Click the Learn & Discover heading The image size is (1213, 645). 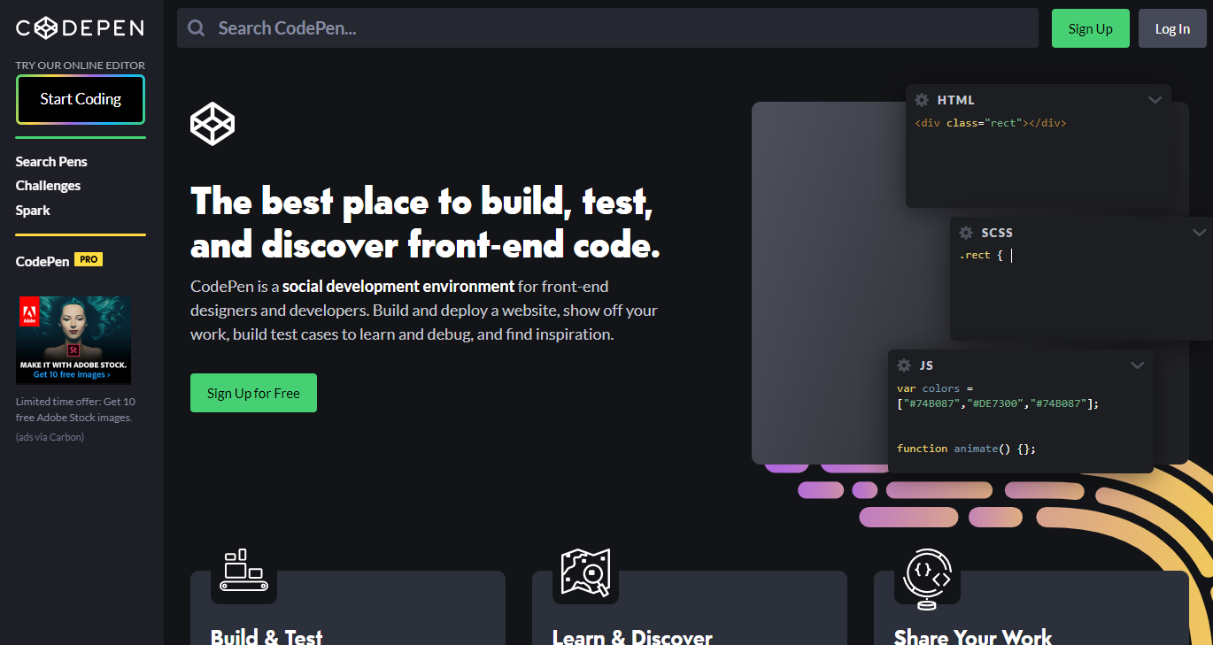click(x=632, y=636)
